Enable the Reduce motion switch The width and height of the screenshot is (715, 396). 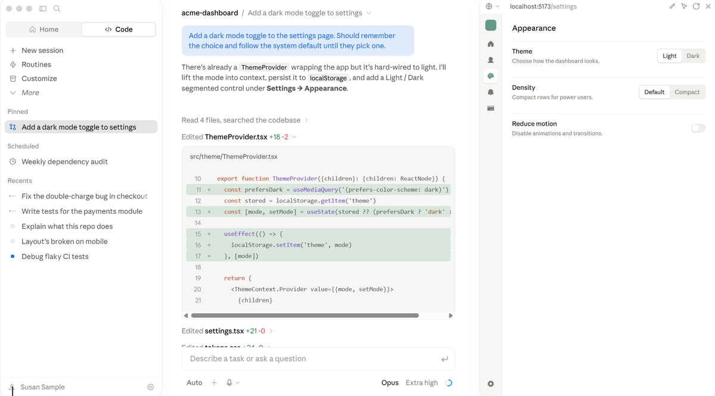click(x=698, y=128)
